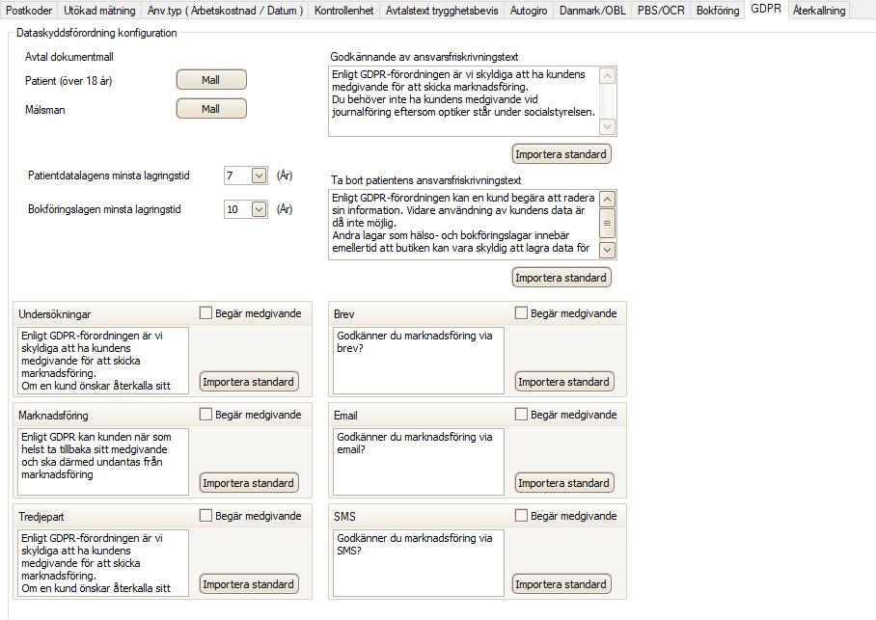Screen dimensions: 876x620
Task: Click into the Tredjepart text field
Action: (103, 562)
